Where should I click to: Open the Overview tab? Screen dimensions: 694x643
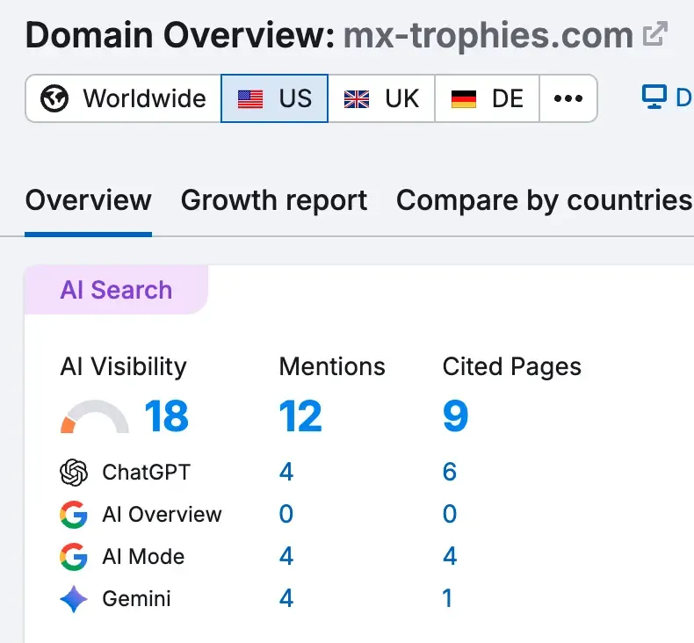(88, 200)
